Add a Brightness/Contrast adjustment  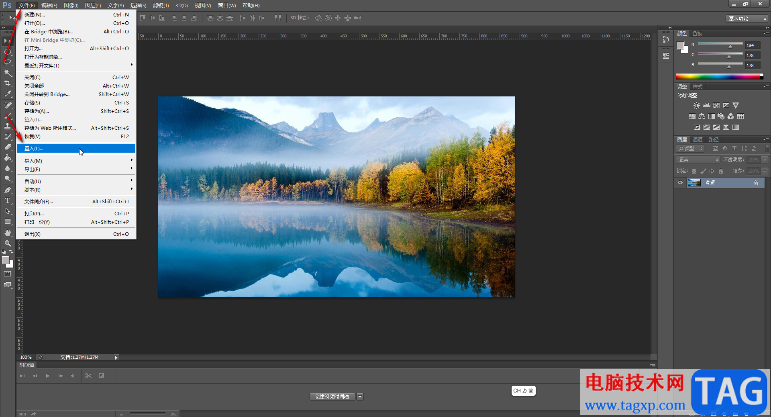(x=697, y=106)
